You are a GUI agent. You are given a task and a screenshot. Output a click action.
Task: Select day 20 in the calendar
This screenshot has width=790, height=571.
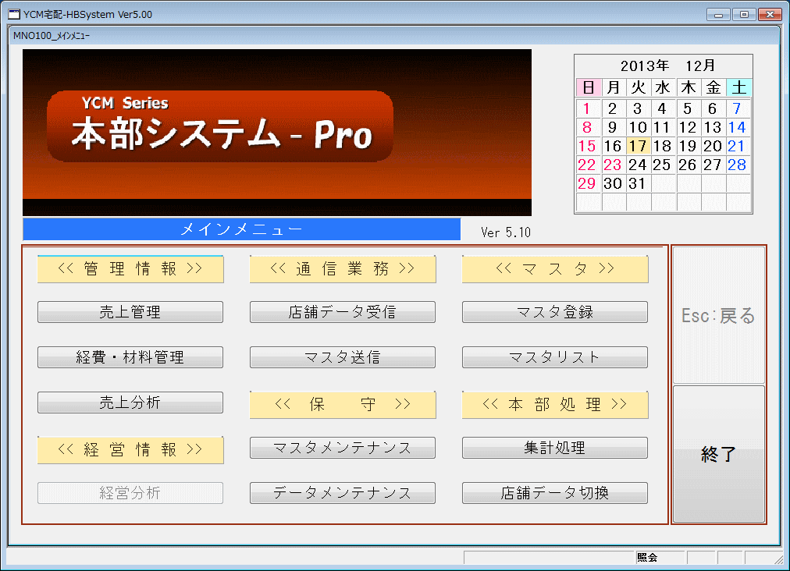[x=713, y=146]
